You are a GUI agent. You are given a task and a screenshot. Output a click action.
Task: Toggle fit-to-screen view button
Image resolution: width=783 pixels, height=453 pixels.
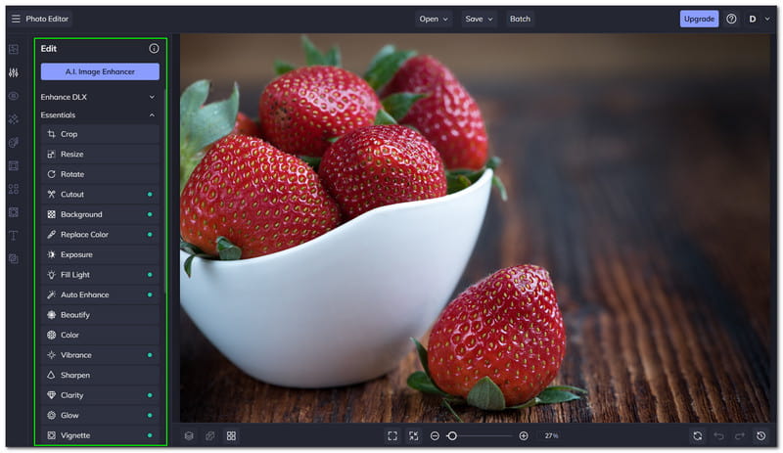pyautogui.click(x=391, y=435)
